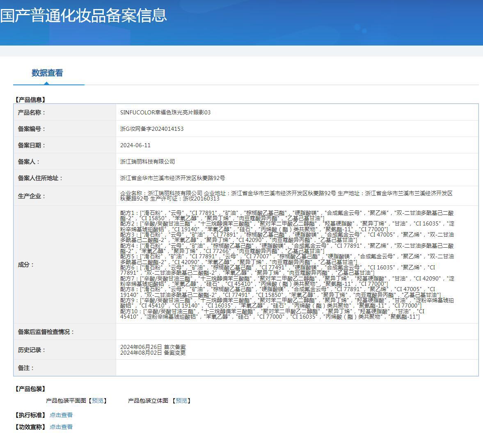Open the 数据查看 tab
The width and height of the screenshot is (483, 440).
(x=47, y=73)
